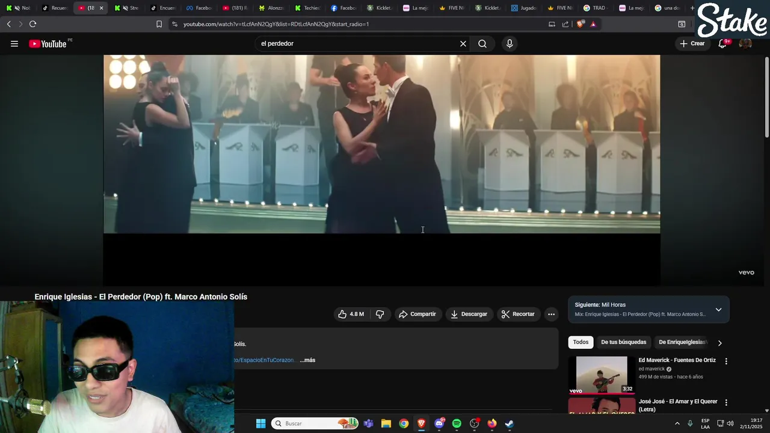Switch to the Jugado browser tab

(x=523, y=8)
